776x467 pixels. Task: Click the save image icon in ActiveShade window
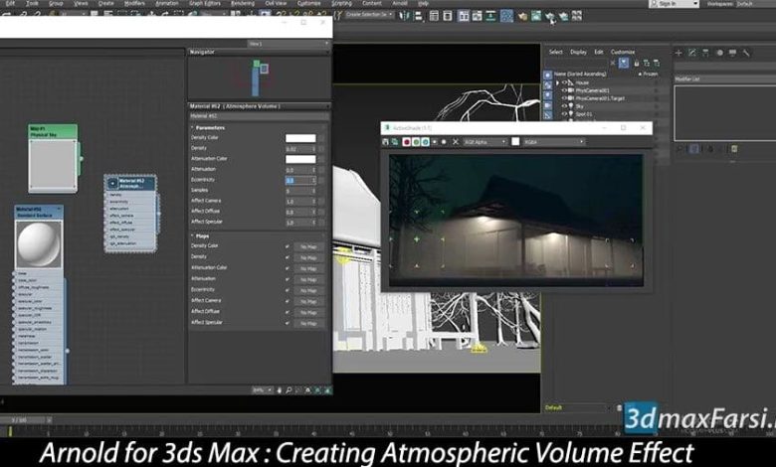386,142
